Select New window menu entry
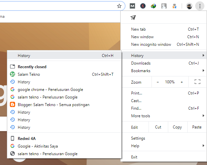 [164, 37]
